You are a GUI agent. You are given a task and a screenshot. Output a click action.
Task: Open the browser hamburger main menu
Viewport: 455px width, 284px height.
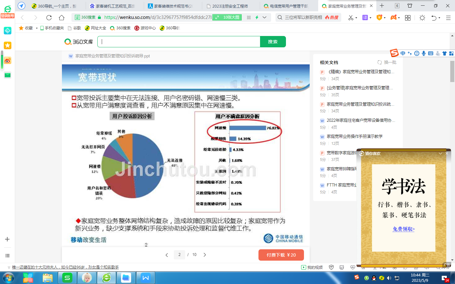(x=448, y=18)
